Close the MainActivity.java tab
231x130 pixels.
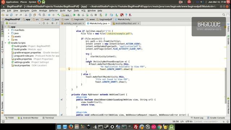(109, 23)
